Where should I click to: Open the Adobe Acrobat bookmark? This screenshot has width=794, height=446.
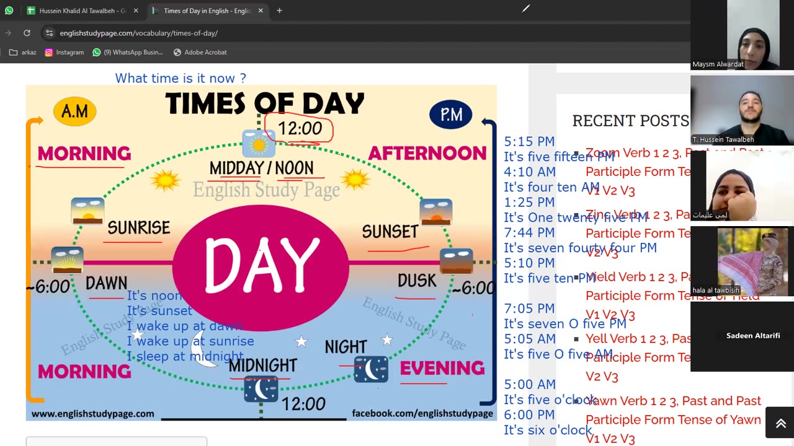(x=200, y=52)
